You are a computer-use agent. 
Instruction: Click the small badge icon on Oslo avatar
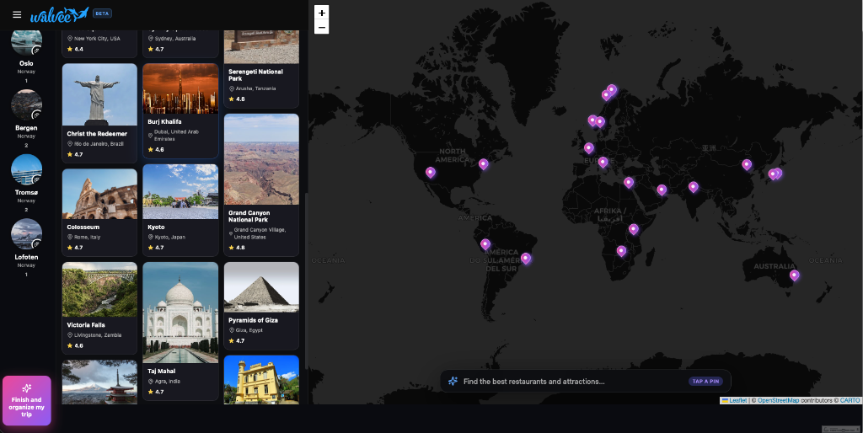pos(36,51)
